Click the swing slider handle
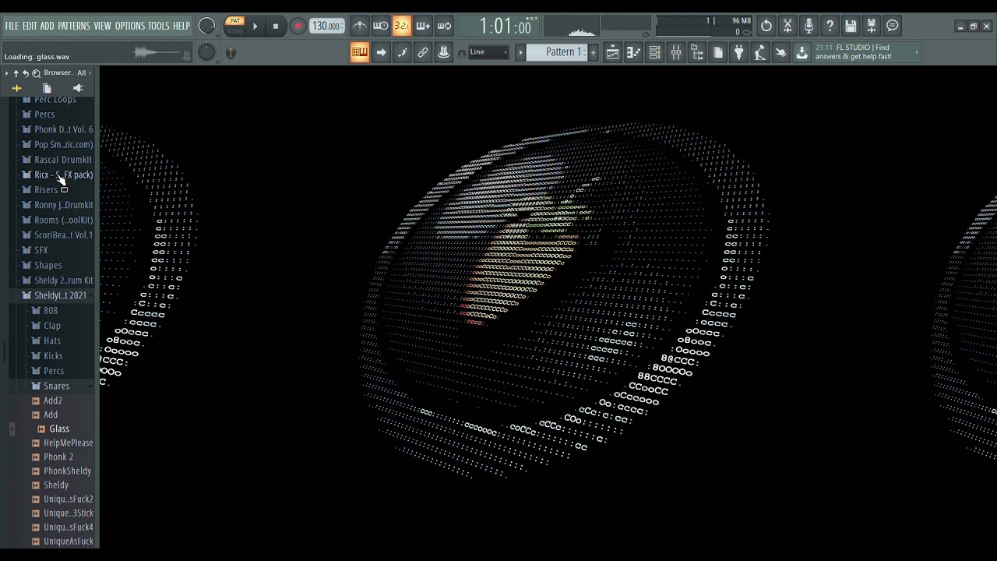997x561 pixels. coord(231,53)
